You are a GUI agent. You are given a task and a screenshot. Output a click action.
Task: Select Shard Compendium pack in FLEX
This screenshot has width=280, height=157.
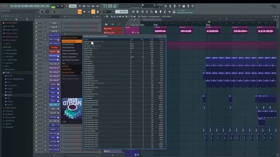point(72,57)
